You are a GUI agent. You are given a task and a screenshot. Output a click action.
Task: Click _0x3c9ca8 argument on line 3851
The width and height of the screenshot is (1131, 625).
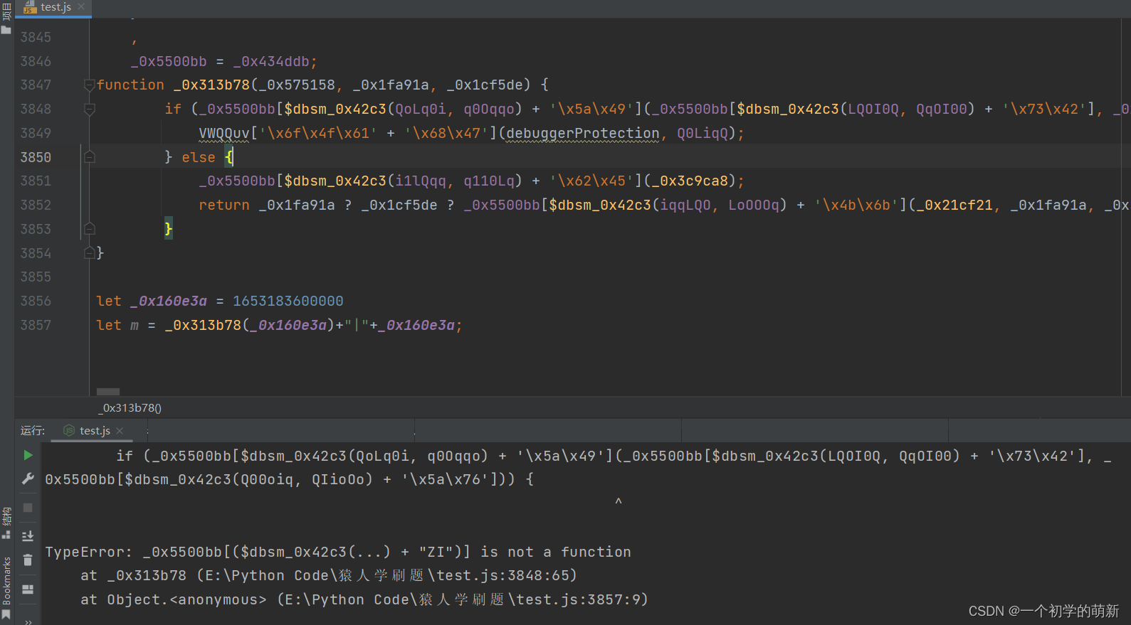pos(690,181)
